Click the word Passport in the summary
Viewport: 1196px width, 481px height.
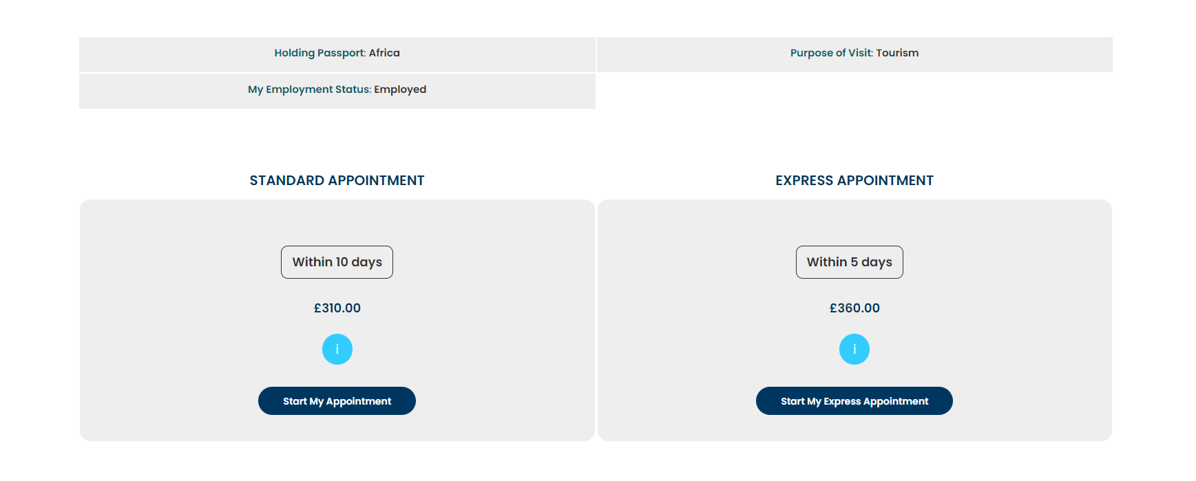[341, 53]
